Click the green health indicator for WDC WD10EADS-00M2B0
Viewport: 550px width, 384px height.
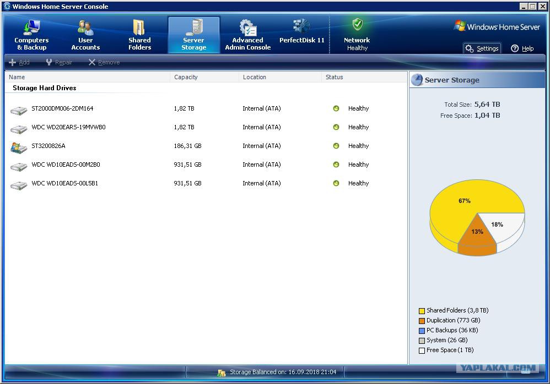click(336, 164)
